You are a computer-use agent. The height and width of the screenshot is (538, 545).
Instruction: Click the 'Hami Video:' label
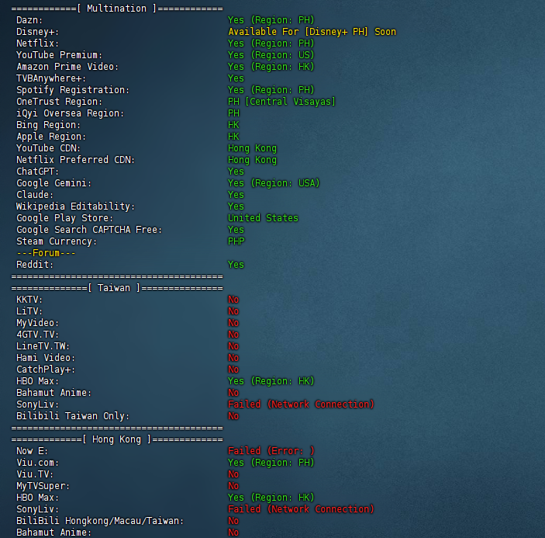46,358
